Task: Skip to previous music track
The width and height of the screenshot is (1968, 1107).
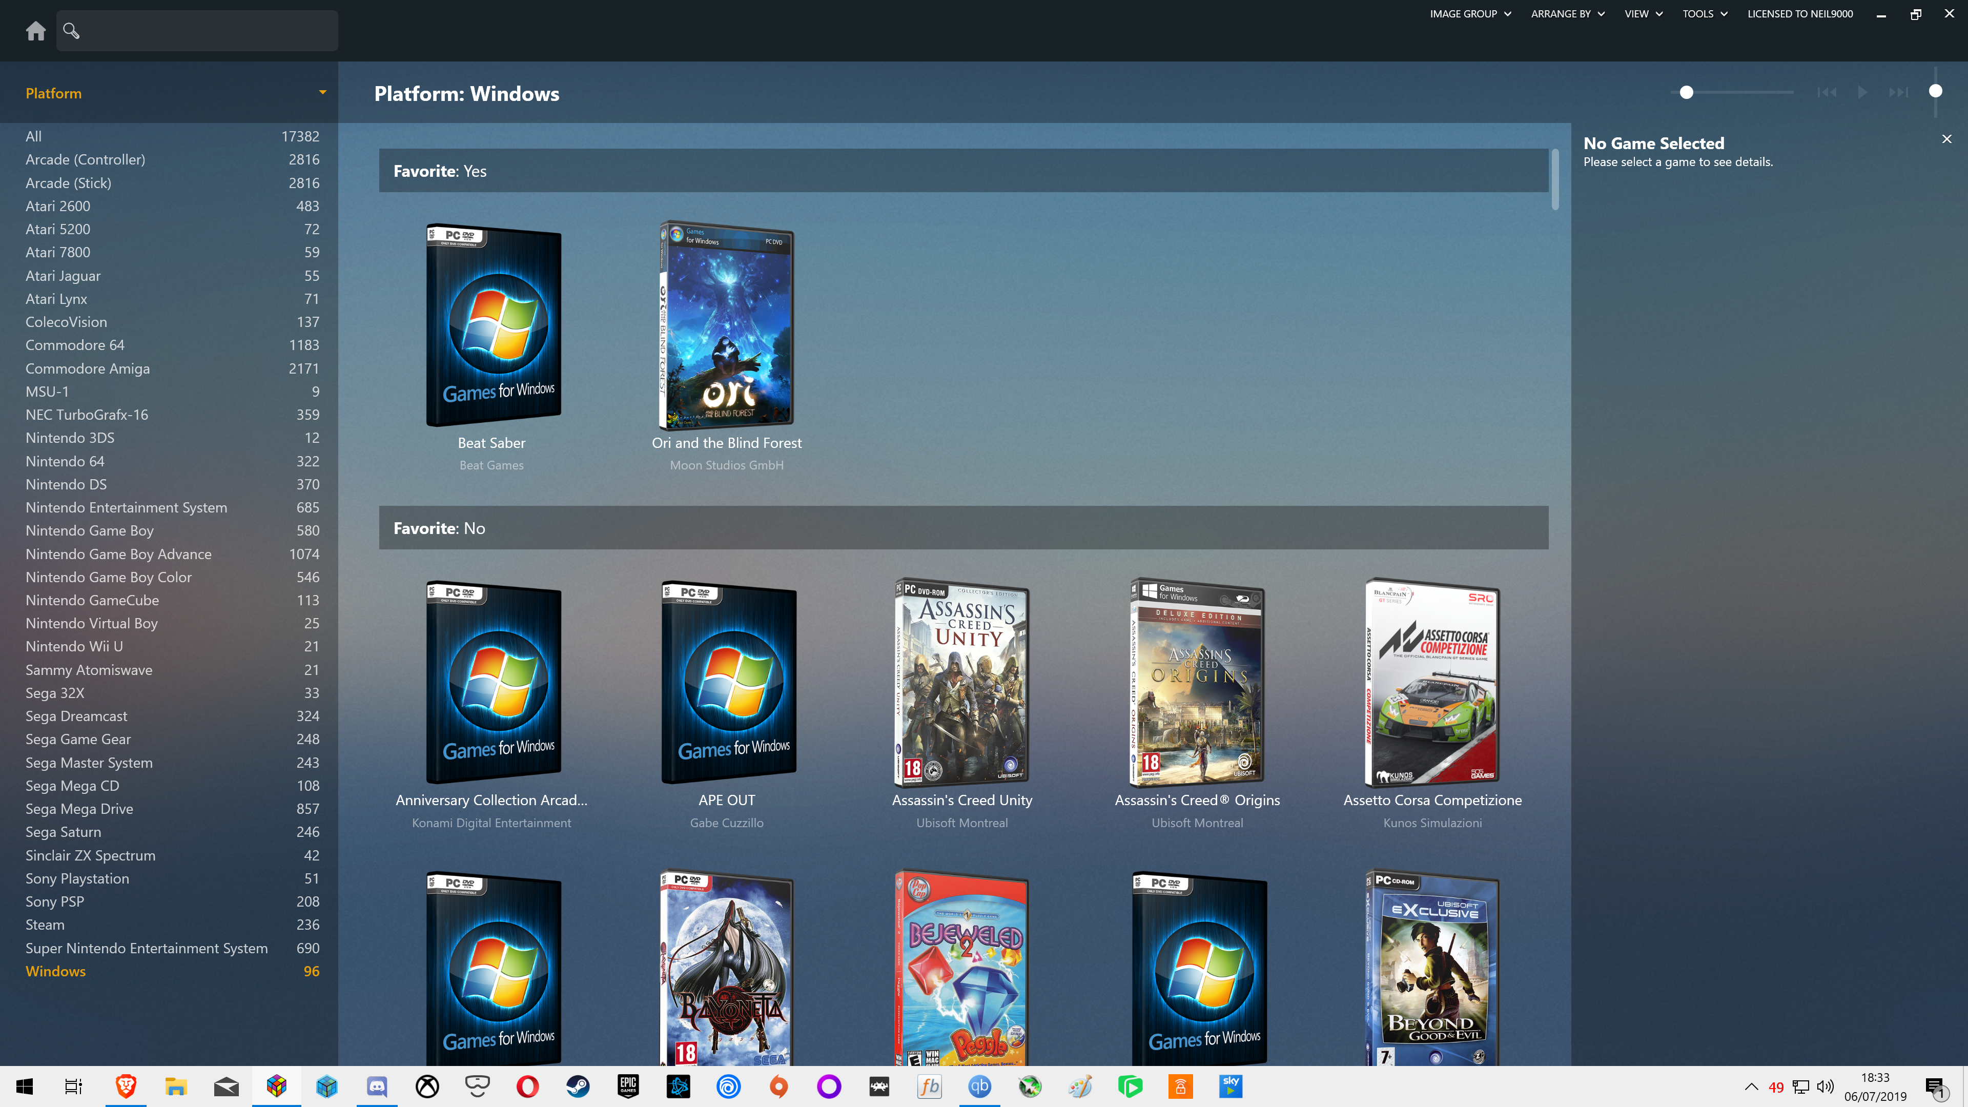Action: click(1827, 92)
